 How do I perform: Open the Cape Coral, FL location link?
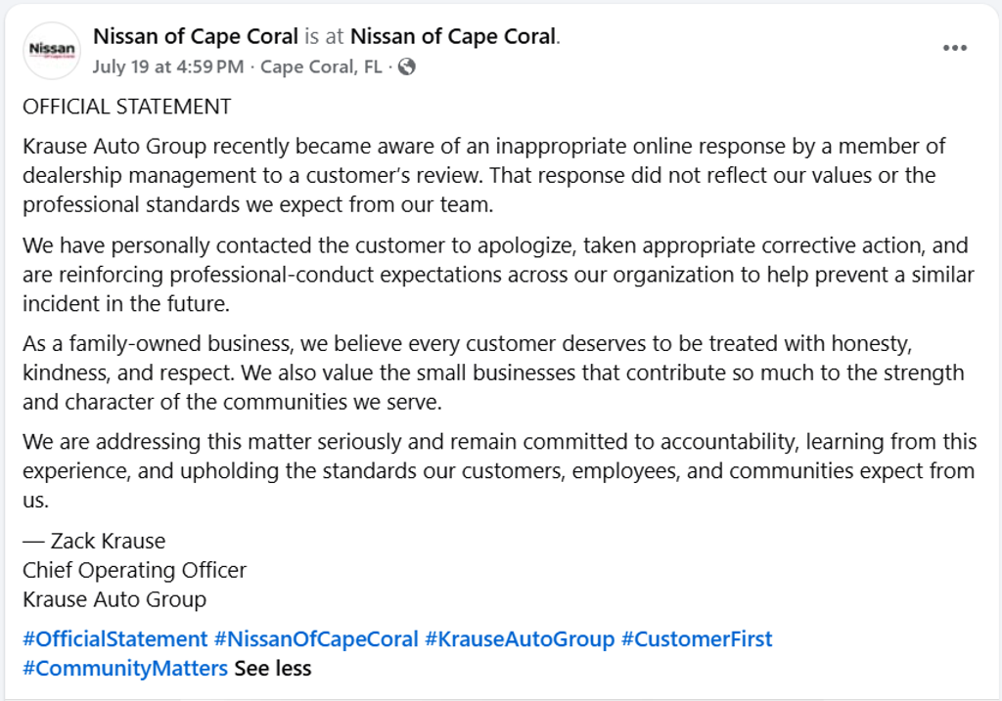tap(321, 66)
